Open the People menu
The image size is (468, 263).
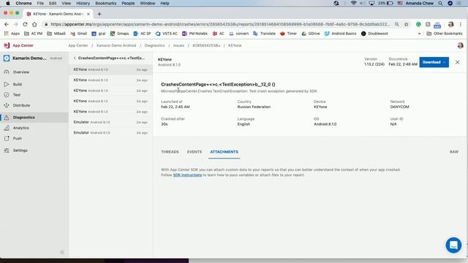click(x=128, y=3)
